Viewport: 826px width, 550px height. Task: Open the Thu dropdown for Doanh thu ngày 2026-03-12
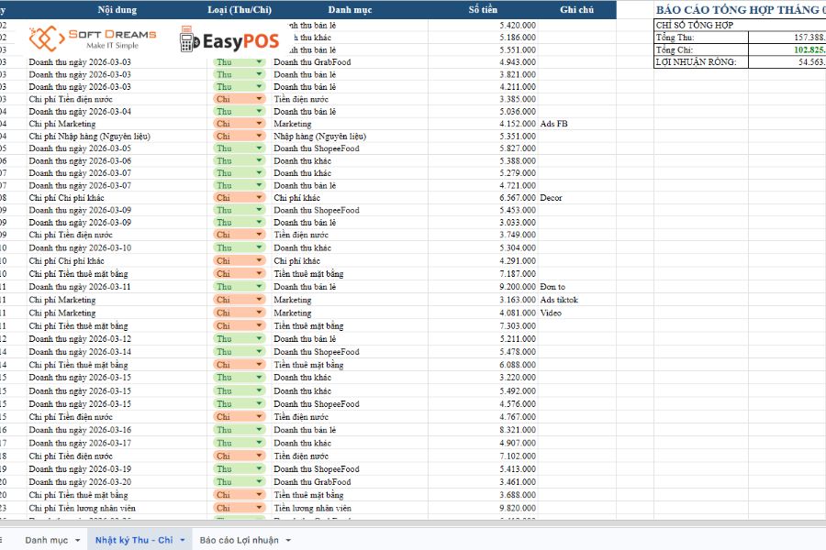pyautogui.click(x=259, y=339)
